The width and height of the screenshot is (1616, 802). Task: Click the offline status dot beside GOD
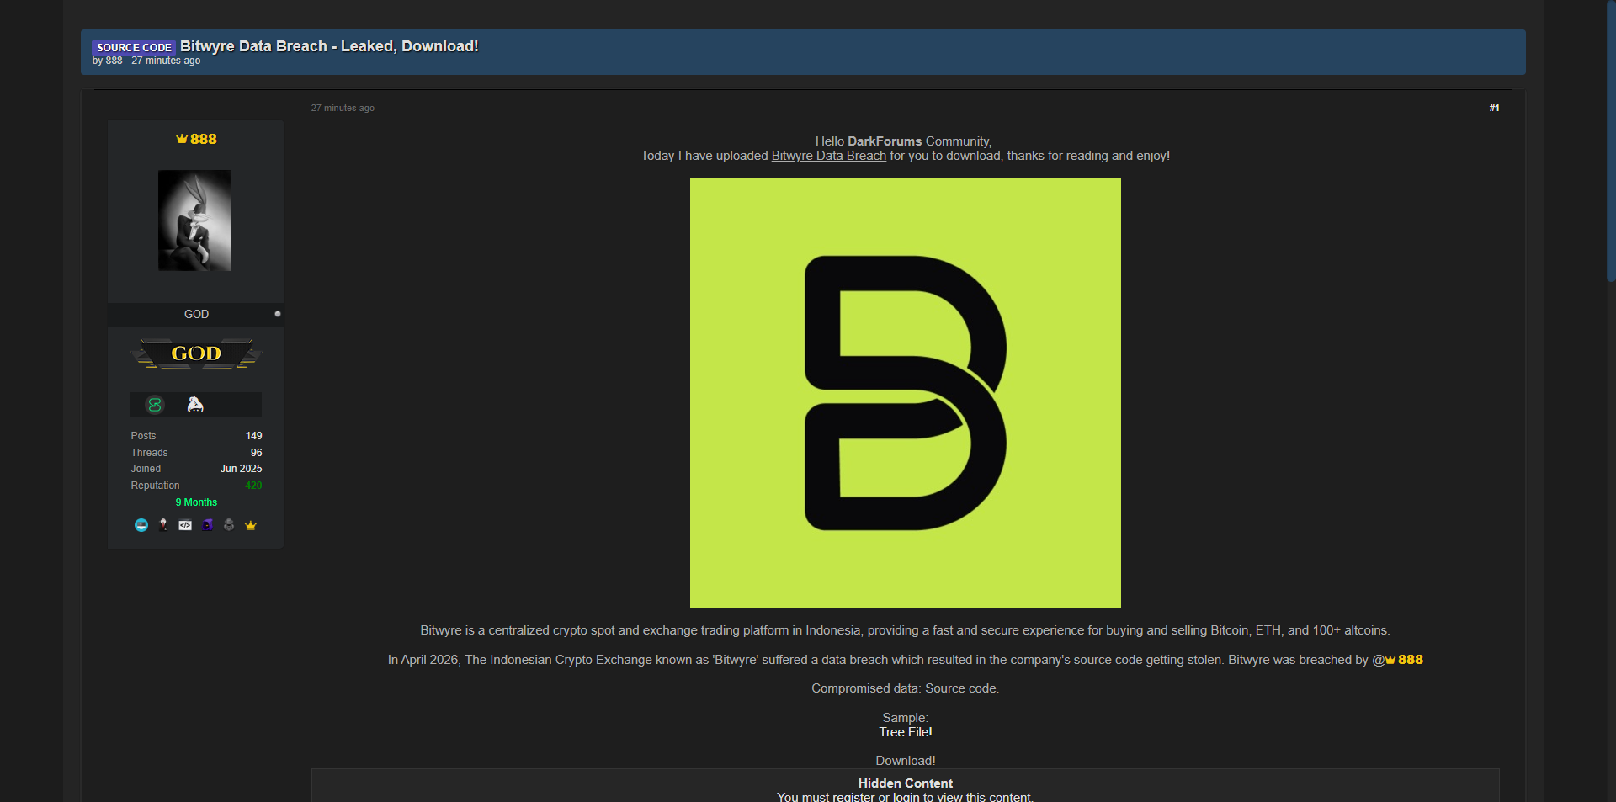pyautogui.click(x=278, y=314)
